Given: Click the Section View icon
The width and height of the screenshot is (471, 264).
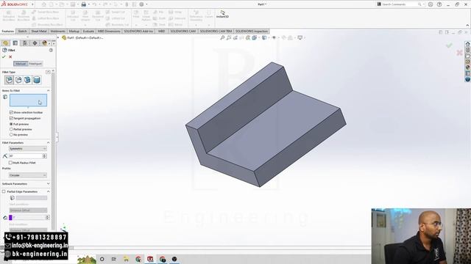Looking at the screenshot, I should pyautogui.click(x=242, y=37).
